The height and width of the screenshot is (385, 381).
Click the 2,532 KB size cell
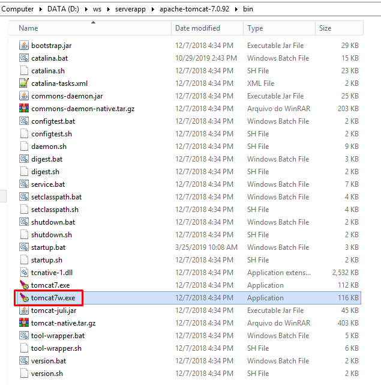(x=346, y=273)
